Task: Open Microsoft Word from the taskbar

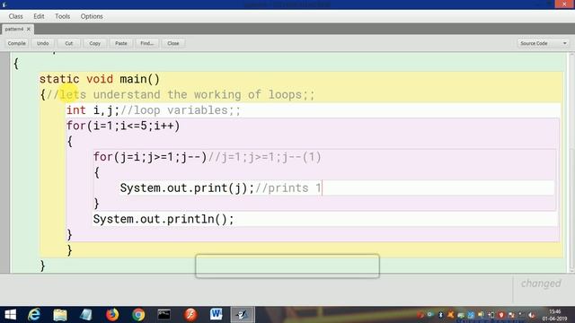Action: 216,315
